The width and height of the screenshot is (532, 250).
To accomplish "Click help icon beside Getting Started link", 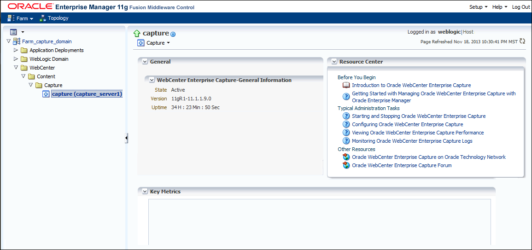I will click(346, 96).
